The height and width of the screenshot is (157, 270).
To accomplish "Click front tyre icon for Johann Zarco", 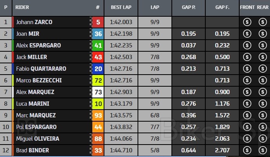I will pyautogui.click(x=247, y=22).
